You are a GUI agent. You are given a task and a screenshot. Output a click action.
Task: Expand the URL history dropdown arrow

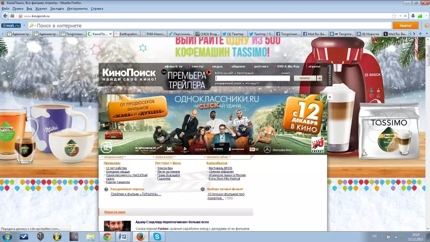(x=400, y=16)
